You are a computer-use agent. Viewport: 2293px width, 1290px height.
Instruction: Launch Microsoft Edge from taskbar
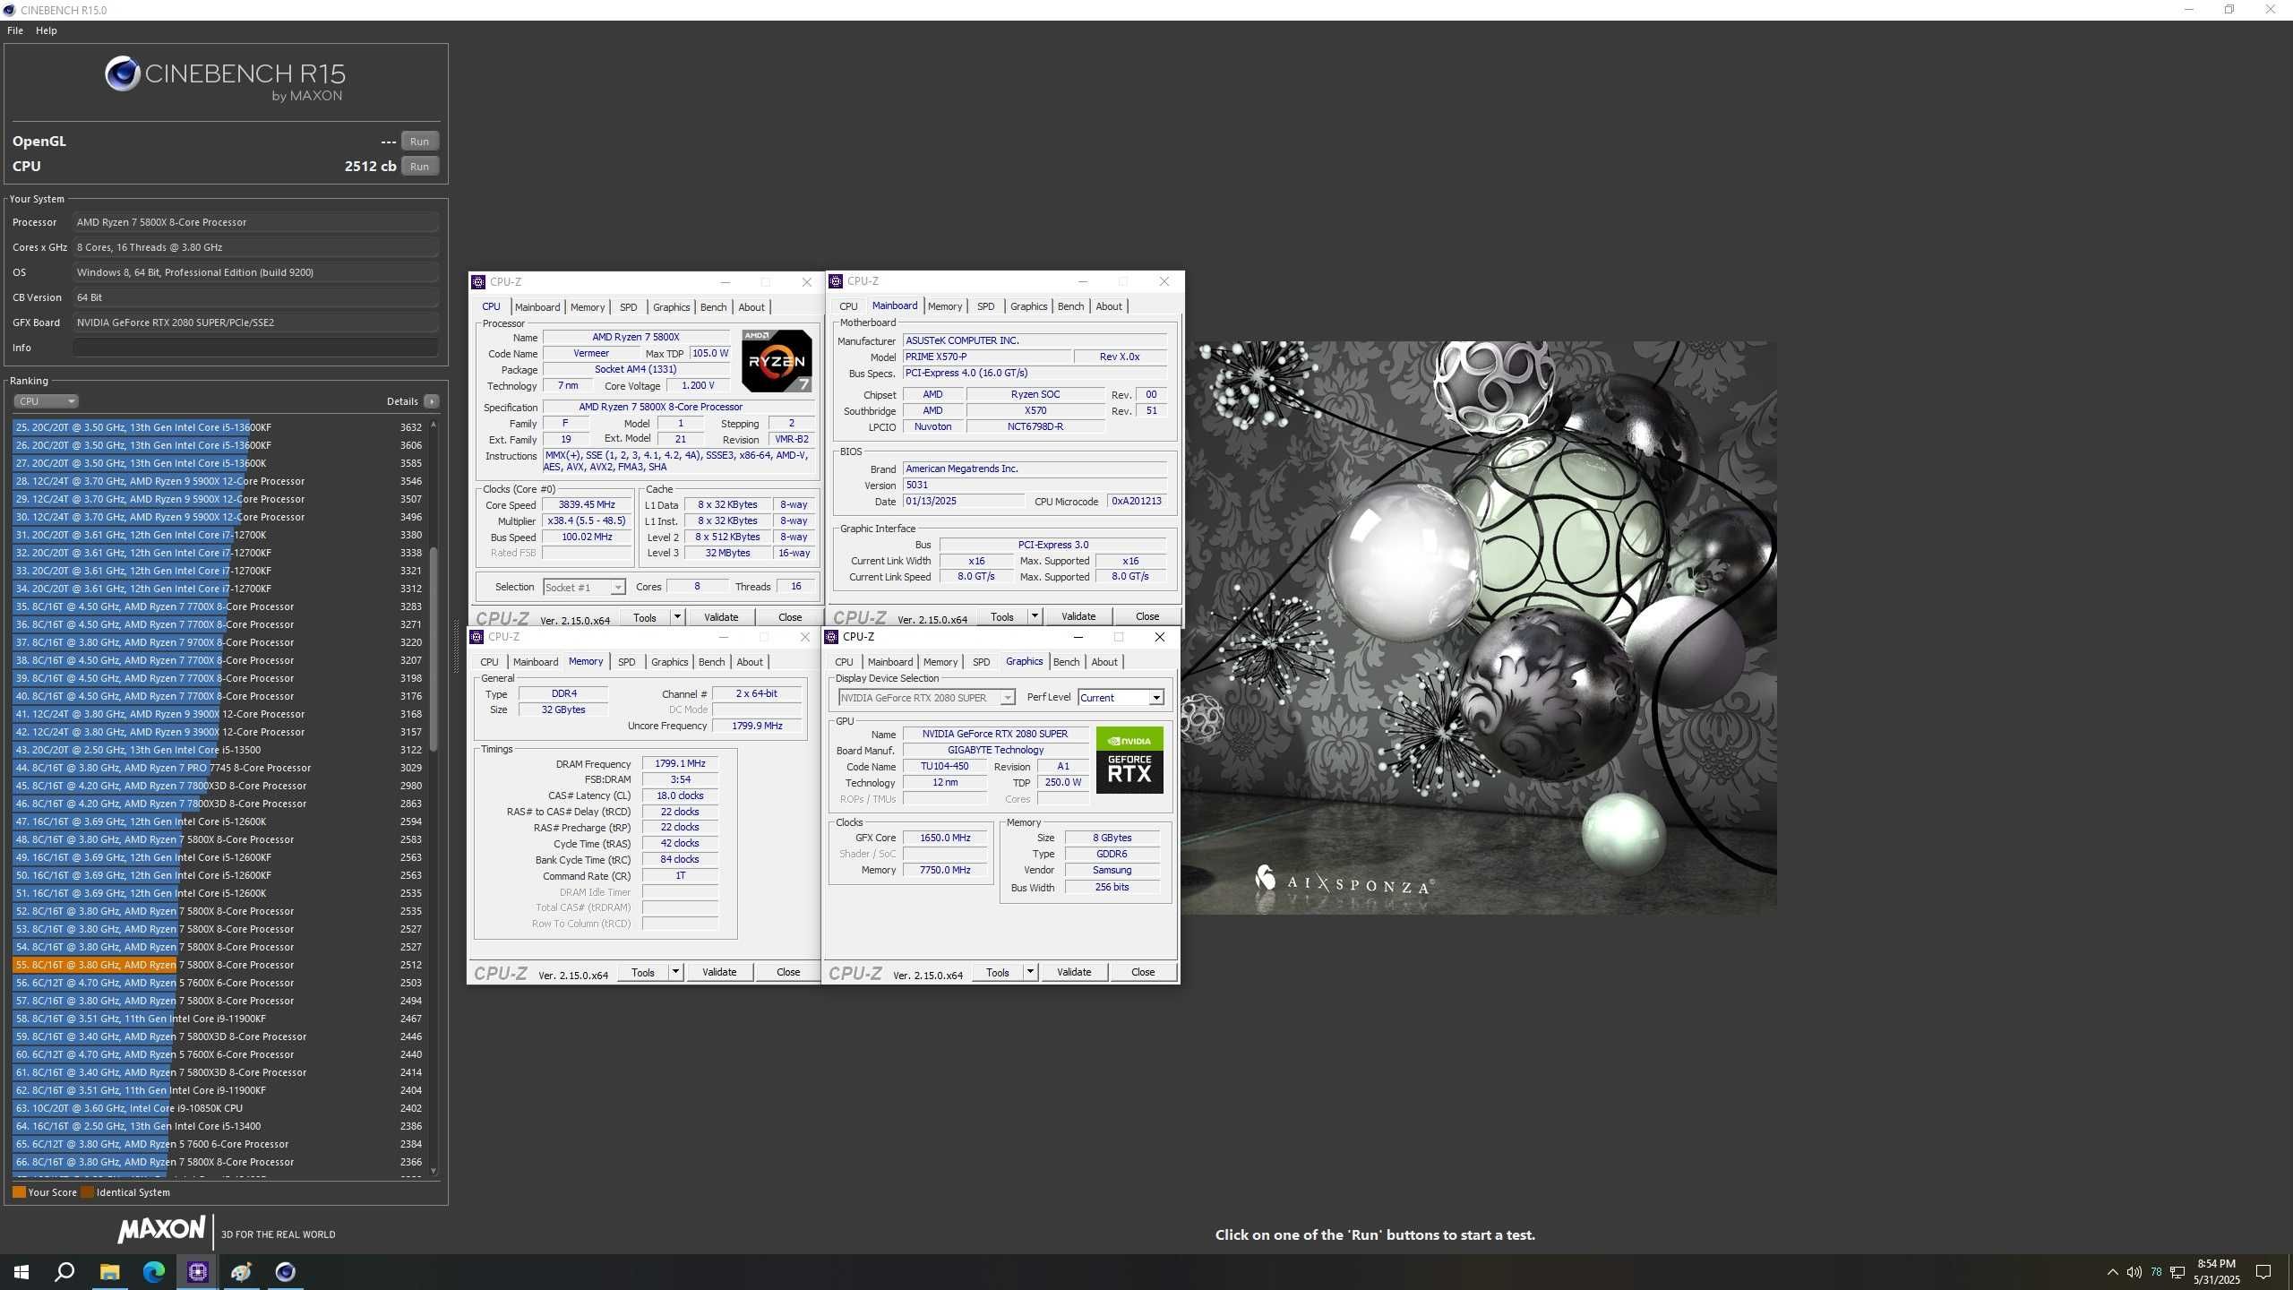point(153,1271)
